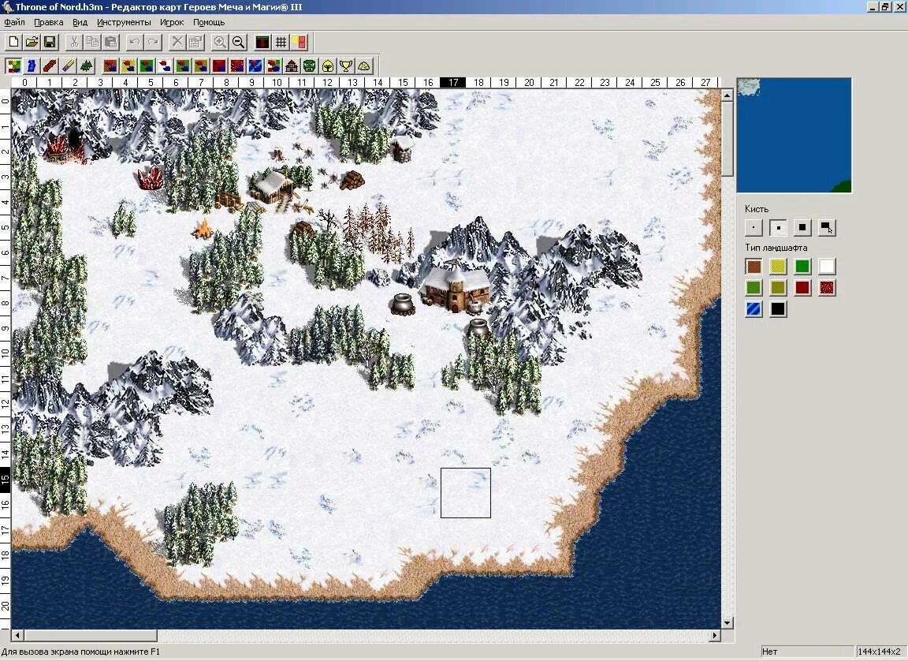Zoom in with the magnifier plus icon
This screenshot has height=661, width=908.
pyautogui.click(x=220, y=43)
